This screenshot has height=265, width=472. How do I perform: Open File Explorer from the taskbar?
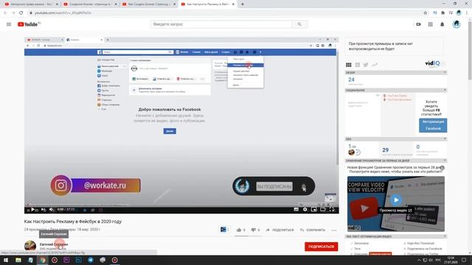[x=18, y=260]
